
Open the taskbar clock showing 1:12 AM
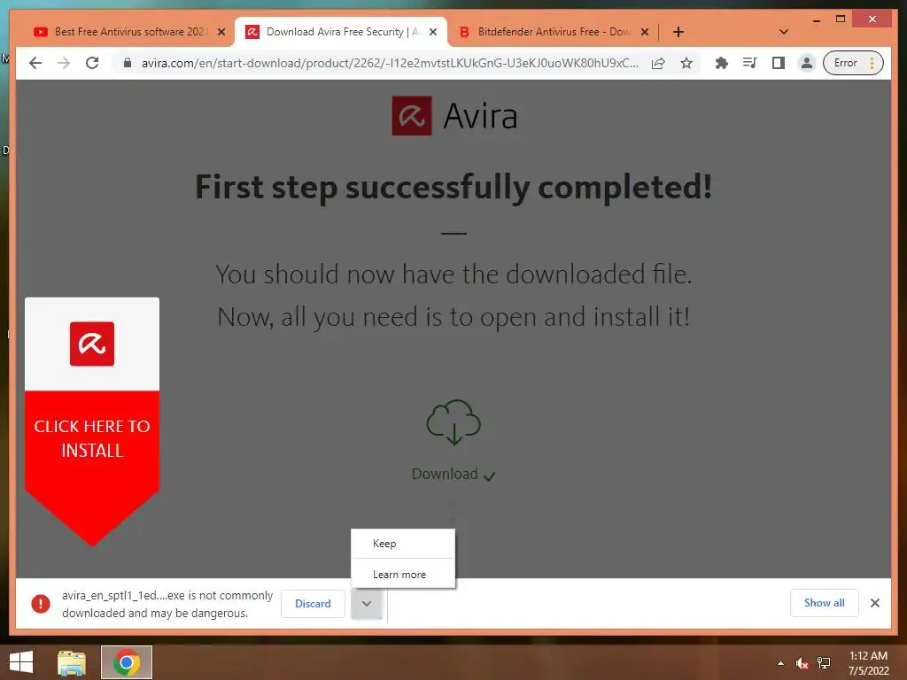point(868,663)
